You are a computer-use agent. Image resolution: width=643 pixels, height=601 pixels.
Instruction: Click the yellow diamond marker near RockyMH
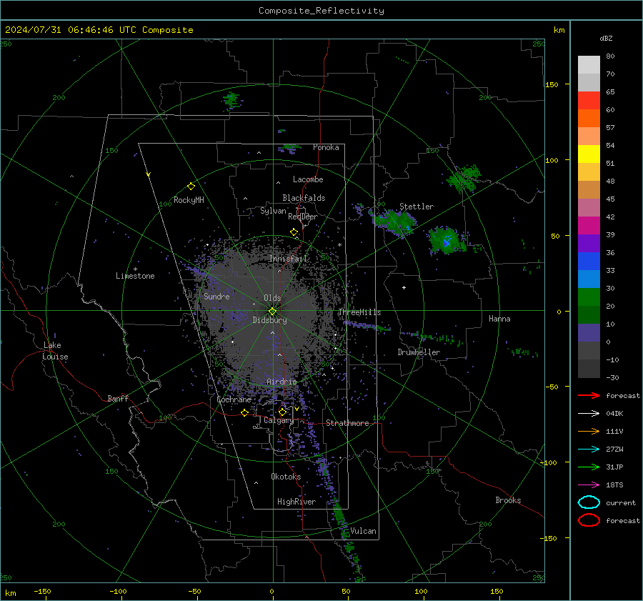(191, 187)
